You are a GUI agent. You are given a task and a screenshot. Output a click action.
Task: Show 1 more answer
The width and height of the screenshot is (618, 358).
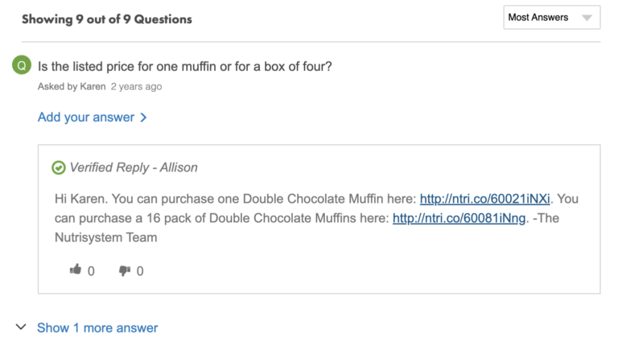pos(97,327)
